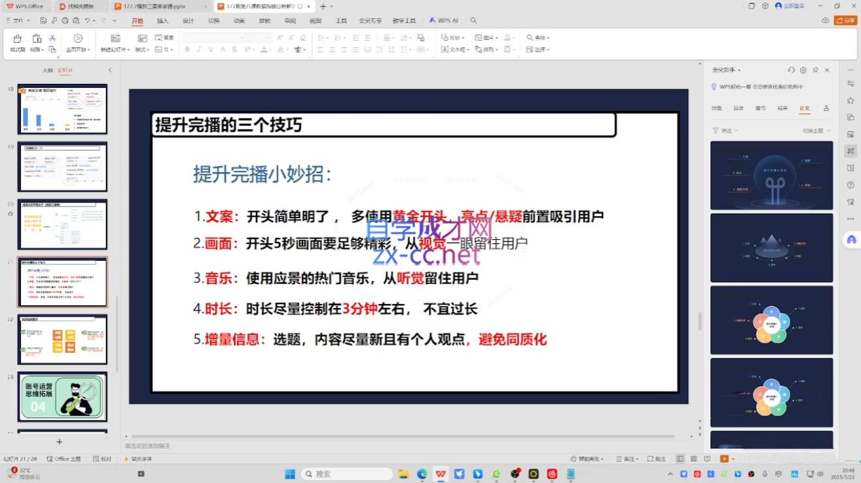
Task: Choose first lightbulb template thumbnail
Action: 772,175
